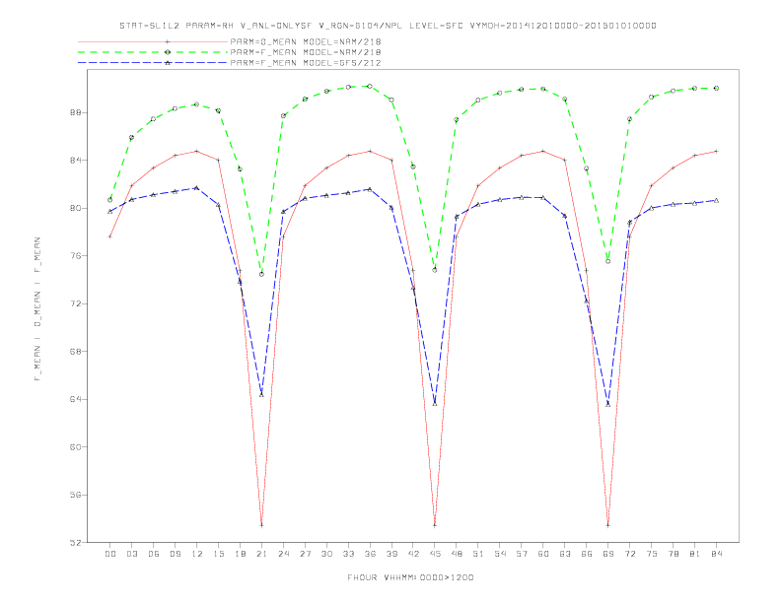The height and width of the screenshot is (603, 781).
Task: Click the green circle marker at hour 21
Action: [261, 274]
